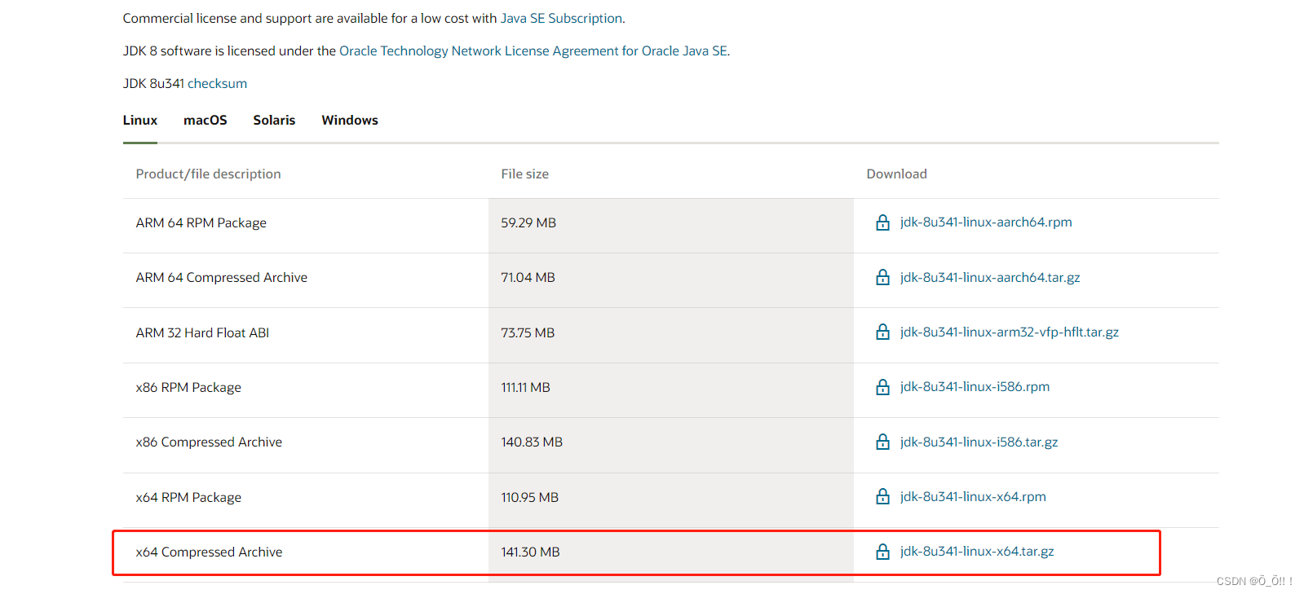
Task: Click lock icon beside jdk-8u341-linux-x64.rpm
Action: (x=882, y=496)
